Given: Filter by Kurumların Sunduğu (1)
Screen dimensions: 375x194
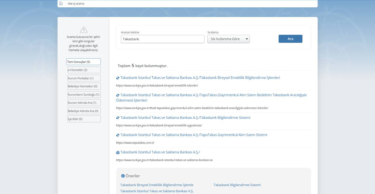Looking at the screenshot, I should (84, 94).
